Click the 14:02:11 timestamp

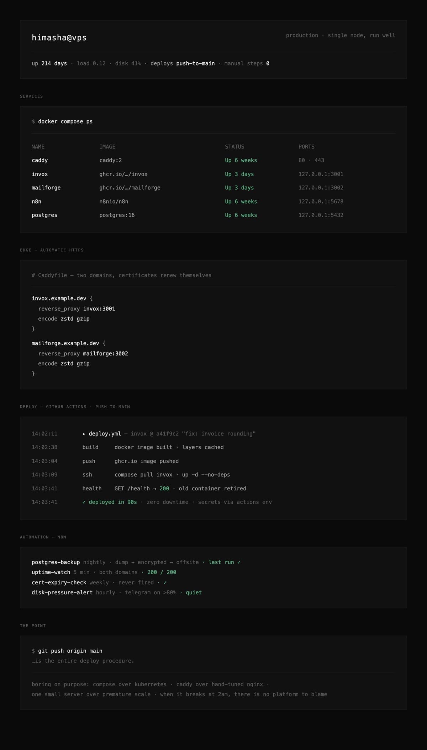44,434
